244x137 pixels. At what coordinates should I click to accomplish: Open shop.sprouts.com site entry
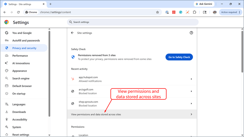(132, 104)
